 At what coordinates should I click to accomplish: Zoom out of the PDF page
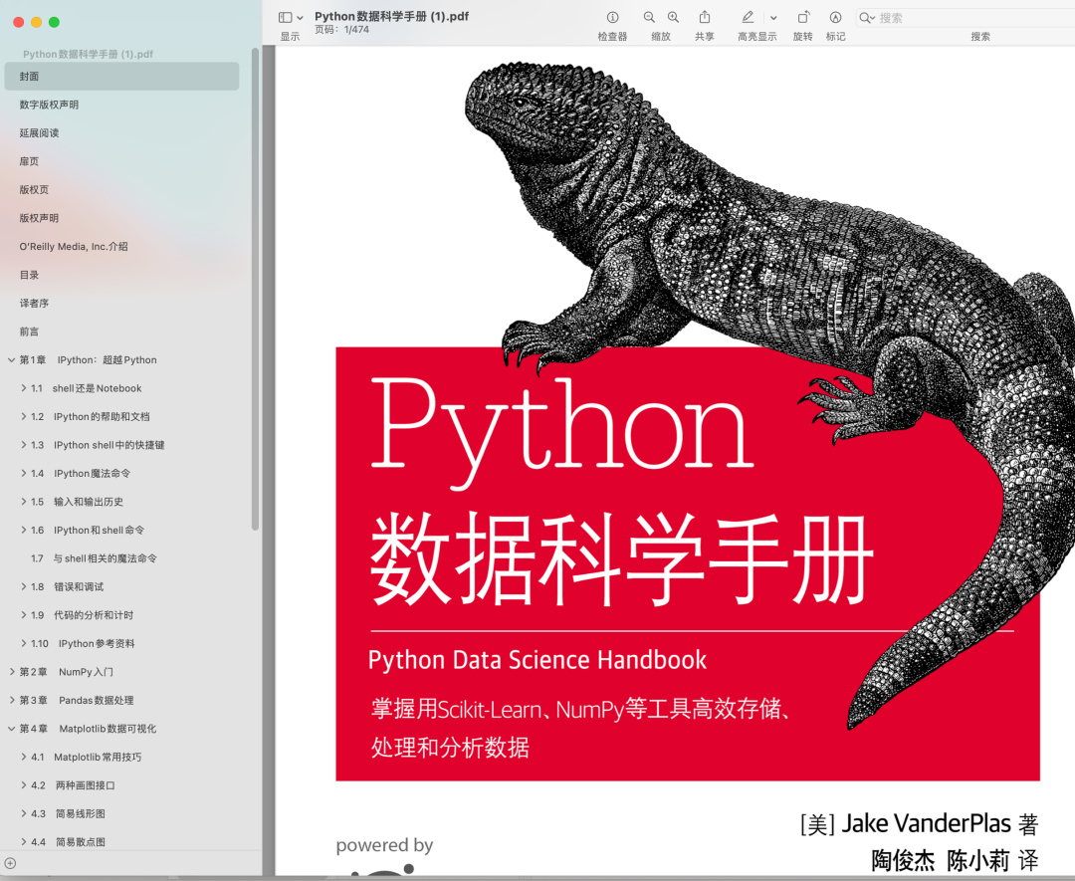click(649, 18)
